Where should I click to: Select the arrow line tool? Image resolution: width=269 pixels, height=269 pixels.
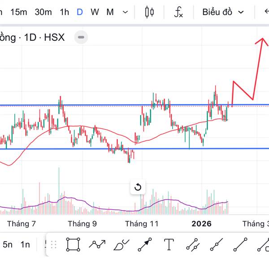(x=145, y=244)
